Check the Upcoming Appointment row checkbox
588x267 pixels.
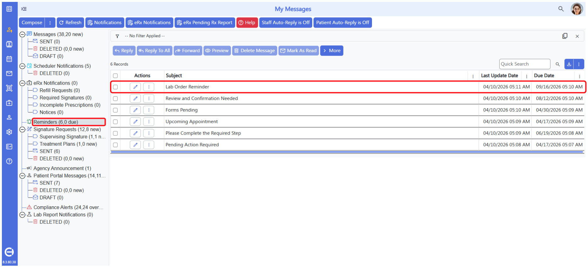pos(115,122)
